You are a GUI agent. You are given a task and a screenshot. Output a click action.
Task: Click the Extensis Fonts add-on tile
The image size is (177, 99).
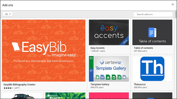(65, 96)
